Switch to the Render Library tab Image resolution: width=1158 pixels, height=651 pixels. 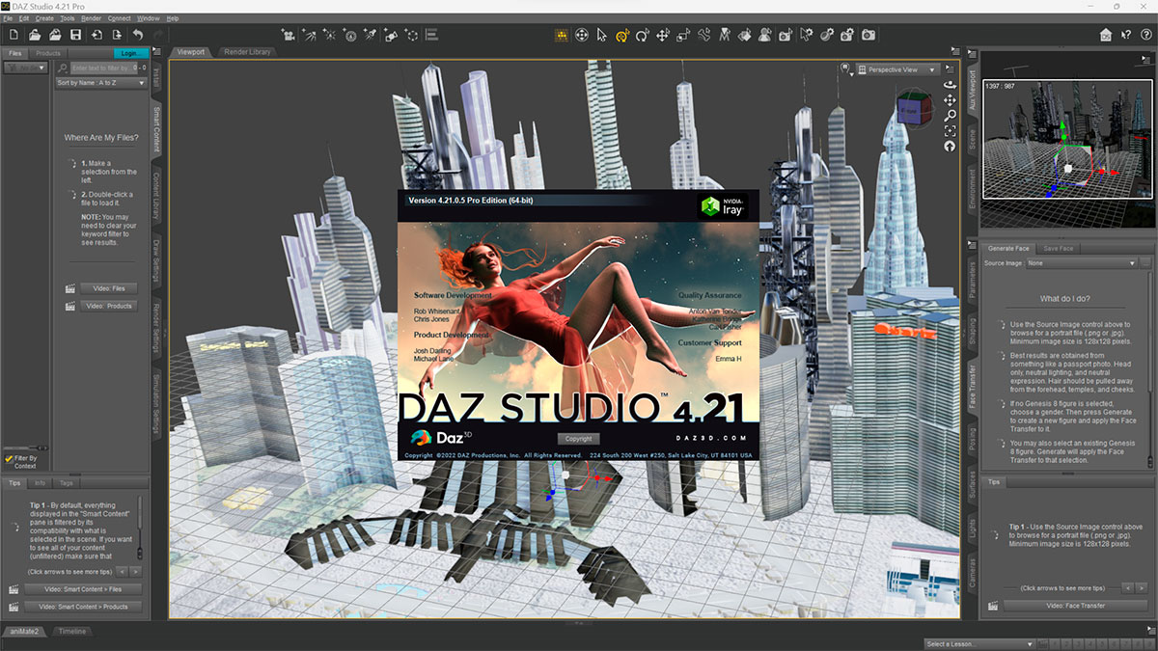246,52
